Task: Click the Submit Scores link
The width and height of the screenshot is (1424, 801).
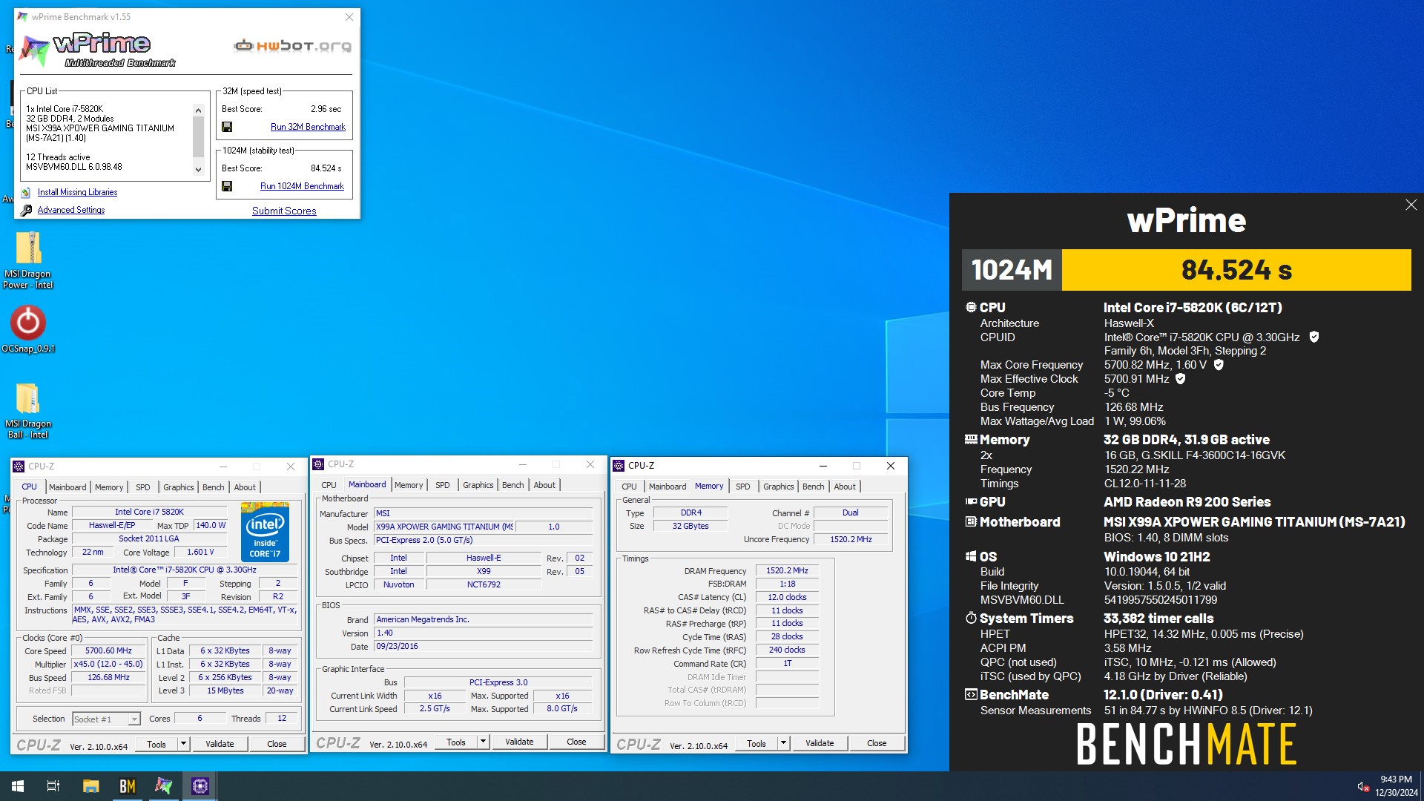Action: (x=284, y=211)
